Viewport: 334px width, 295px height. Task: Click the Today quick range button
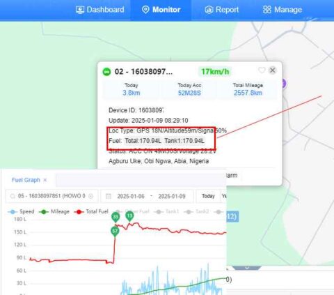pyautogui.click(x=208, y=196)
